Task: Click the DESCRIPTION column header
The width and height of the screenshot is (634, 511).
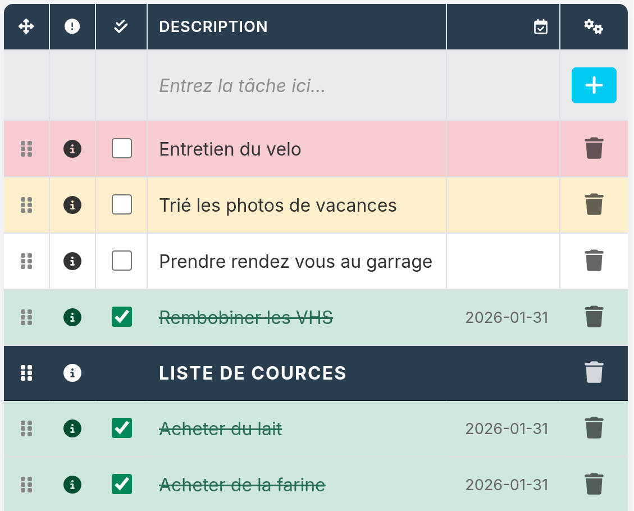Action: 213,26
